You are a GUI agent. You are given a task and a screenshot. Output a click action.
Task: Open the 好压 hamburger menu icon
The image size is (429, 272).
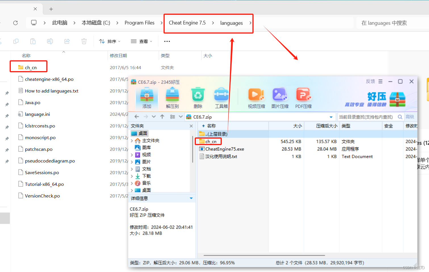click(x=380, y=81)
